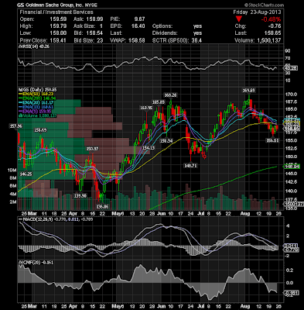Screen dimensions: 304x310
Task: Click the Bid Size value 23
Action: click(x=100, y=40)
